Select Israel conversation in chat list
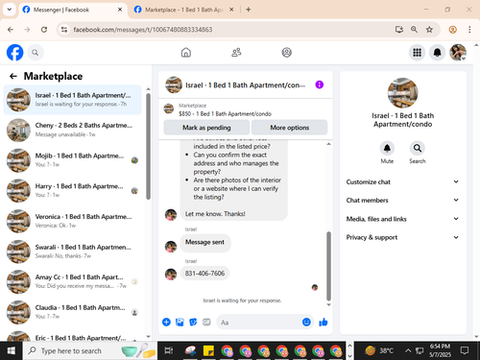 click(x=72, y=100)
